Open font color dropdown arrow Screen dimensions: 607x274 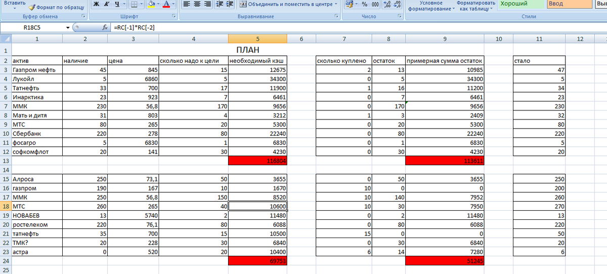pos(174,4)
